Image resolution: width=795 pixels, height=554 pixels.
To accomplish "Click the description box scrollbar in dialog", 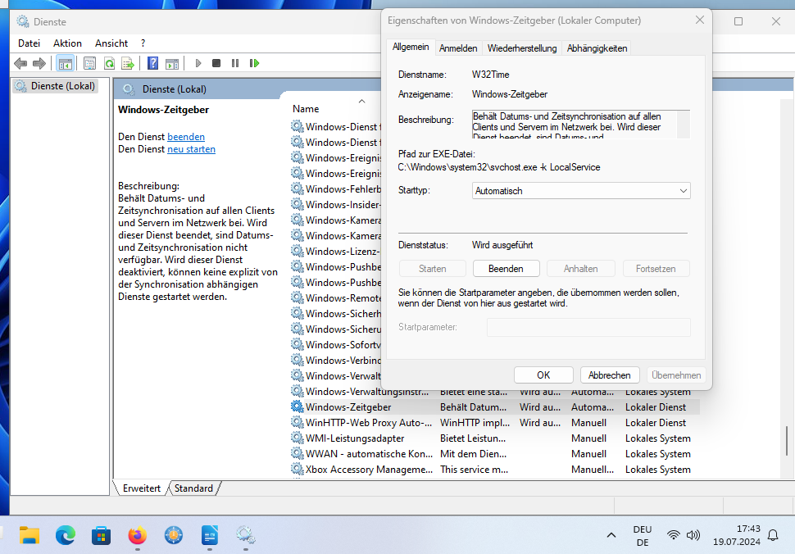I will (x=684, y=125).
